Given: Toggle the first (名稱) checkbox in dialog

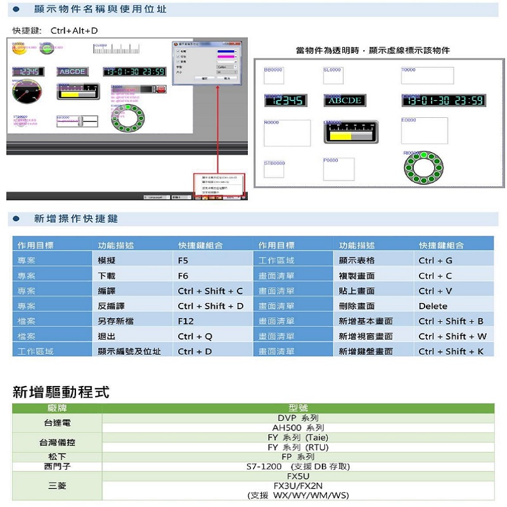Looking at the screenshot, I should click(178, 51).
